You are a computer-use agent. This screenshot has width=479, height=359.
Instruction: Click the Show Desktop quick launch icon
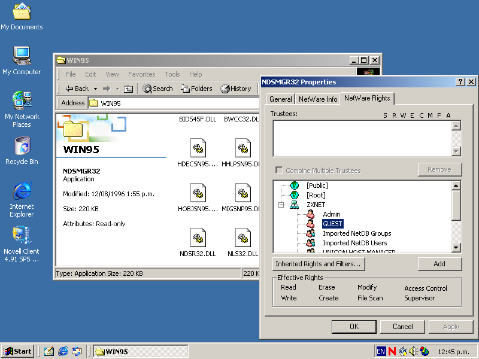click(49, 351)
